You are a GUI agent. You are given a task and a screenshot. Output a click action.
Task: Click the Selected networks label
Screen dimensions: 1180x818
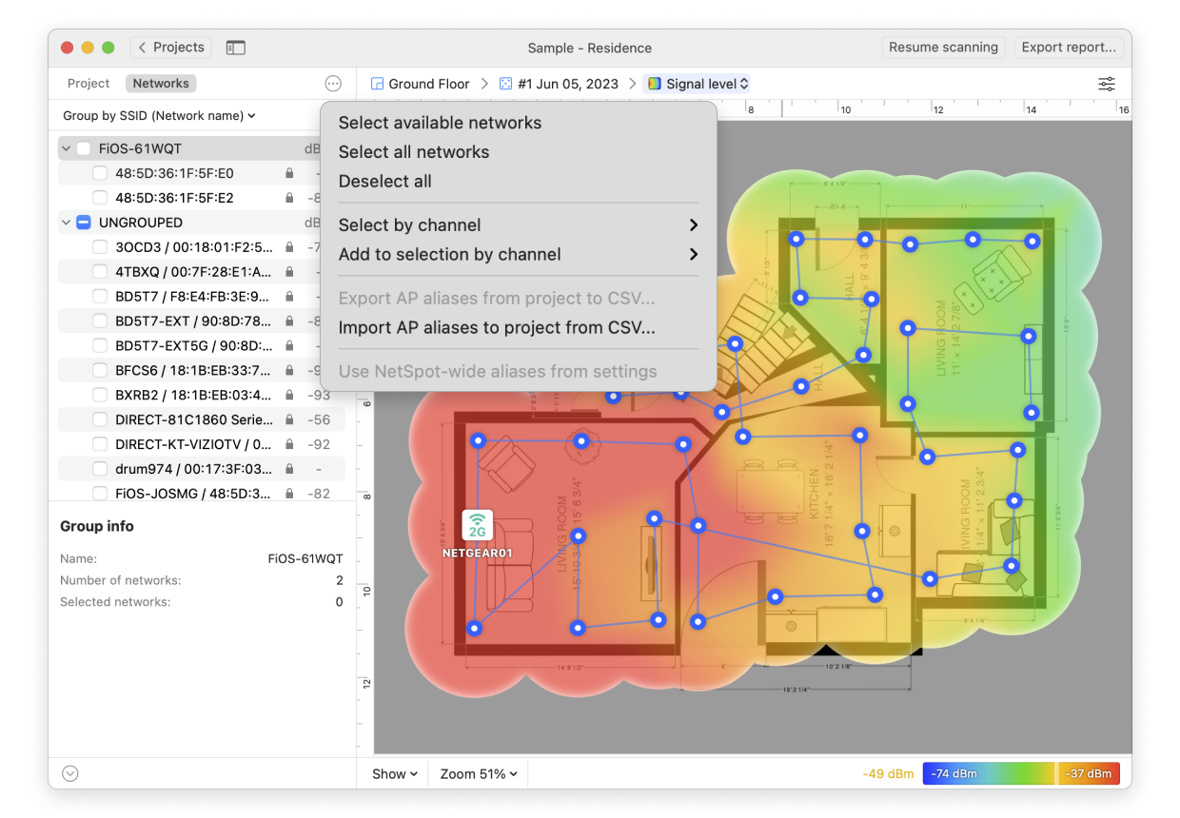(115, 602)
